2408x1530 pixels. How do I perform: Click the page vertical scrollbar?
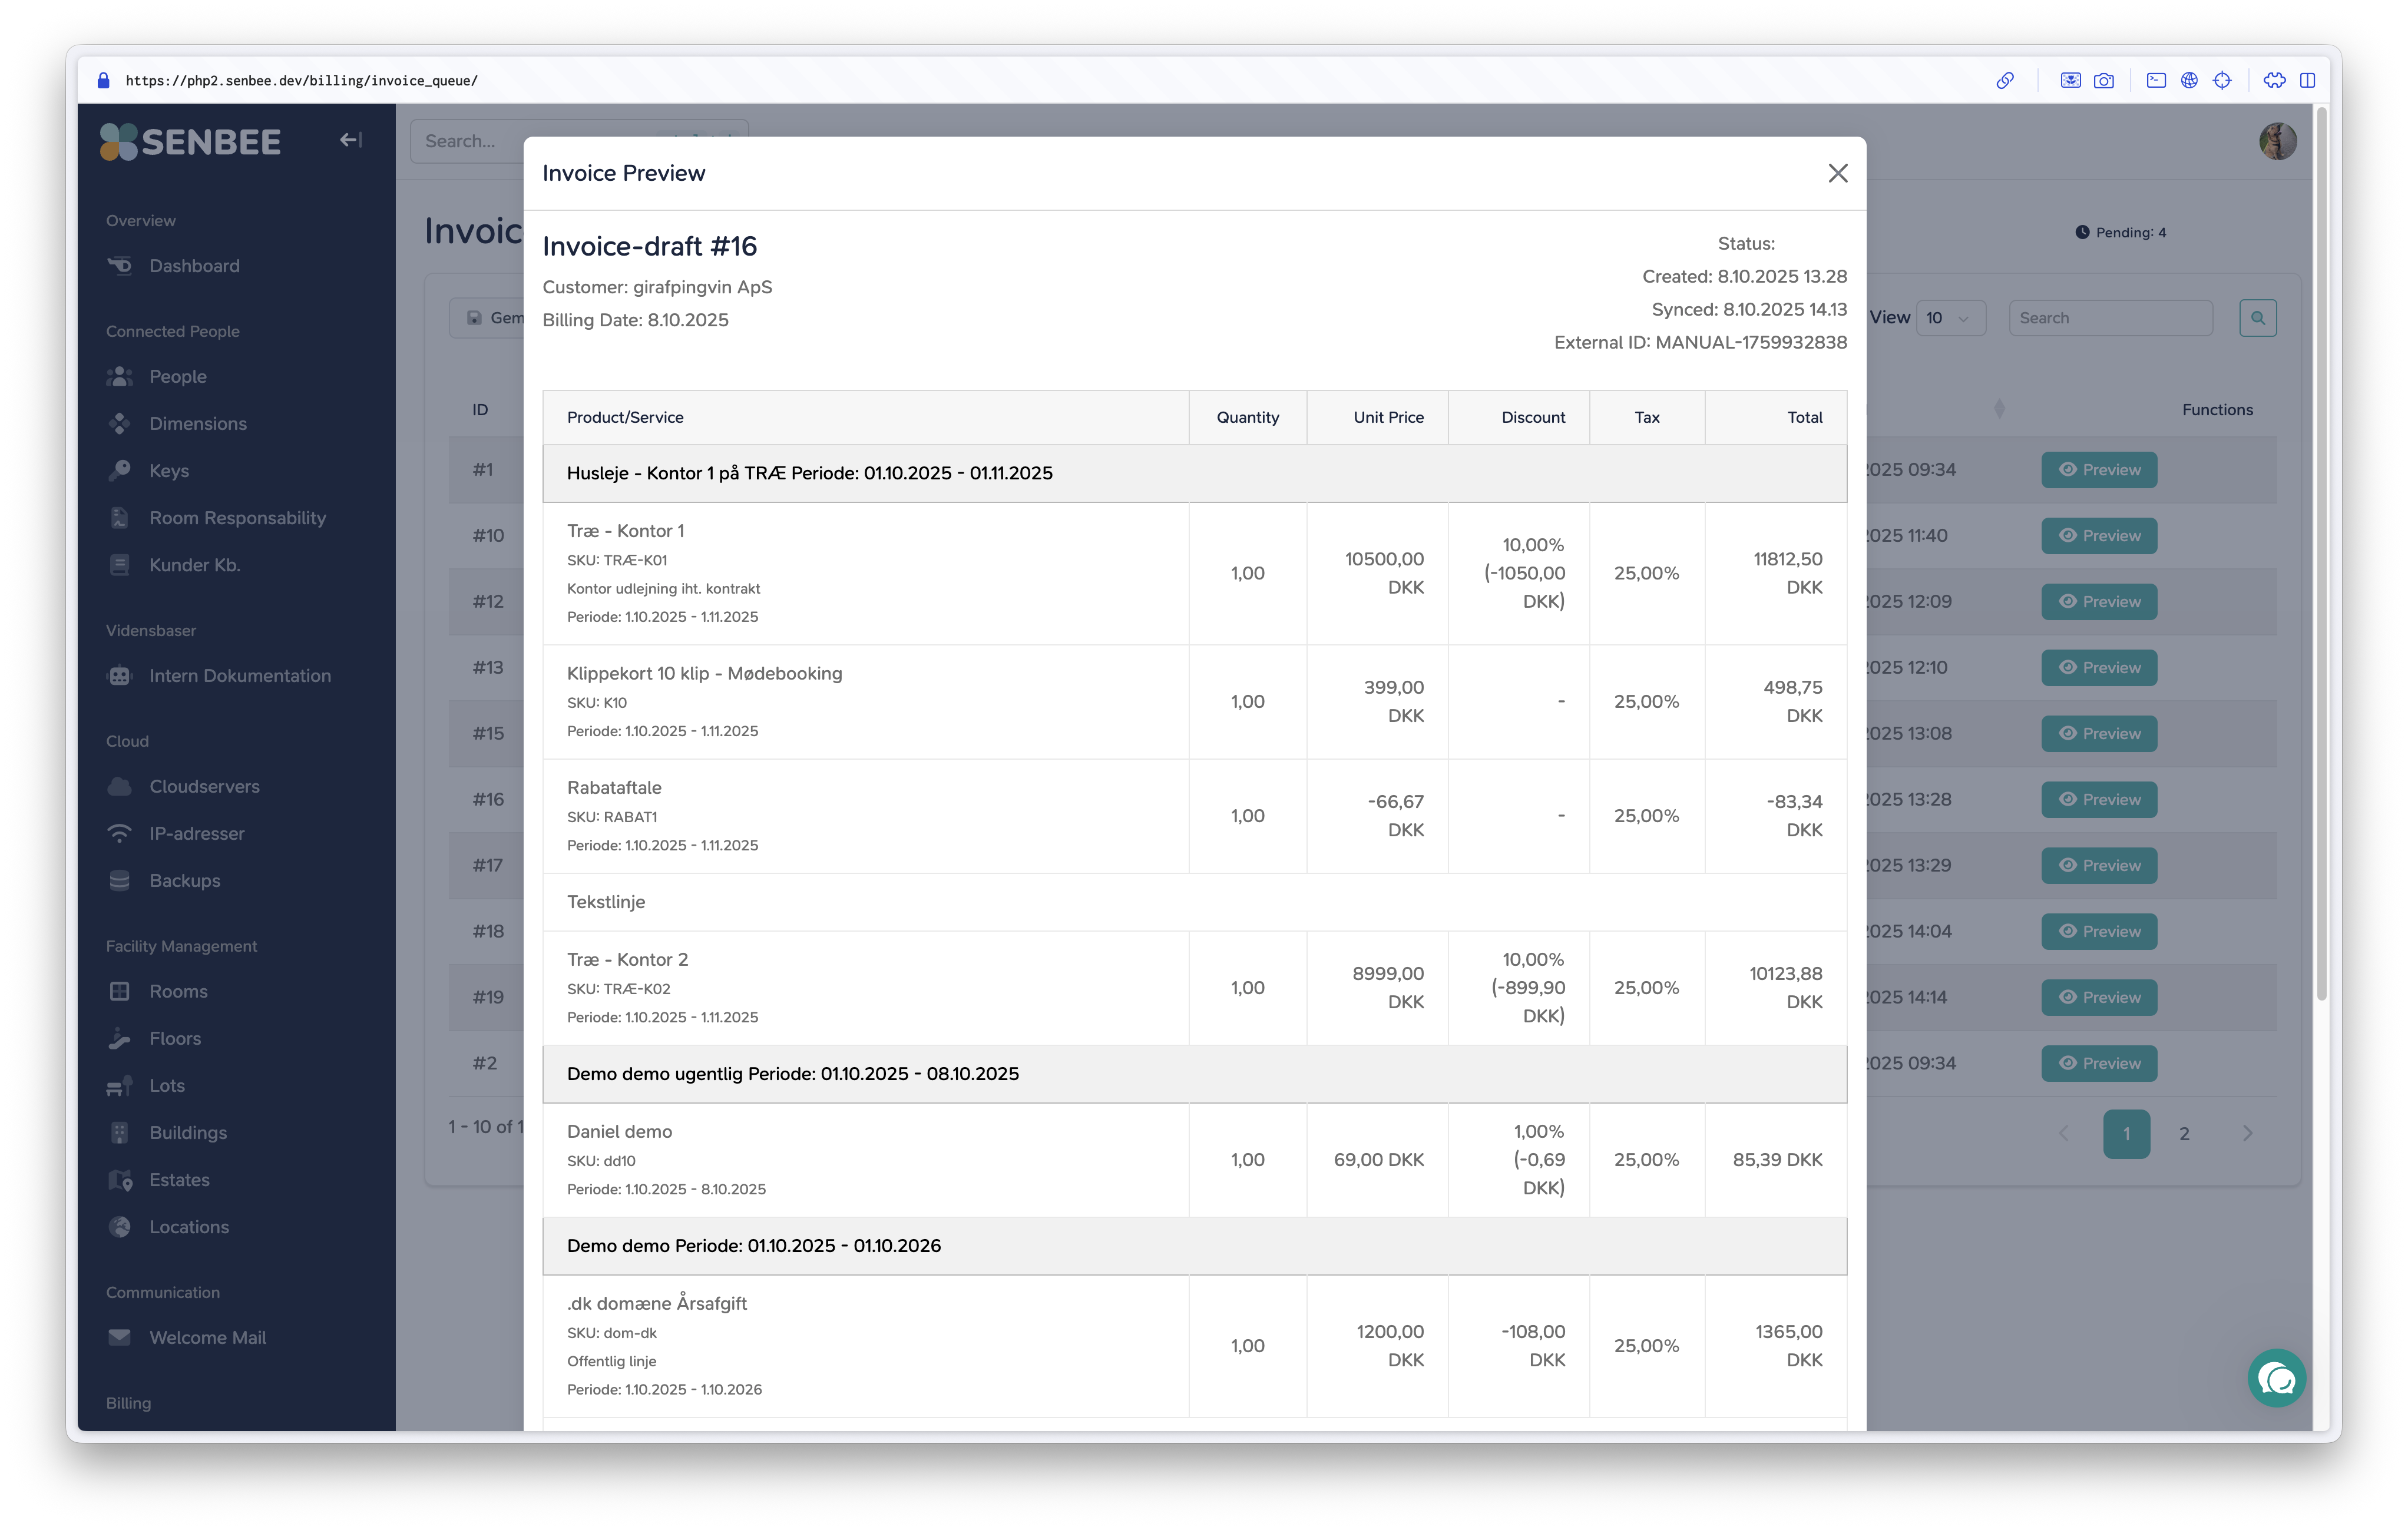2321,555
